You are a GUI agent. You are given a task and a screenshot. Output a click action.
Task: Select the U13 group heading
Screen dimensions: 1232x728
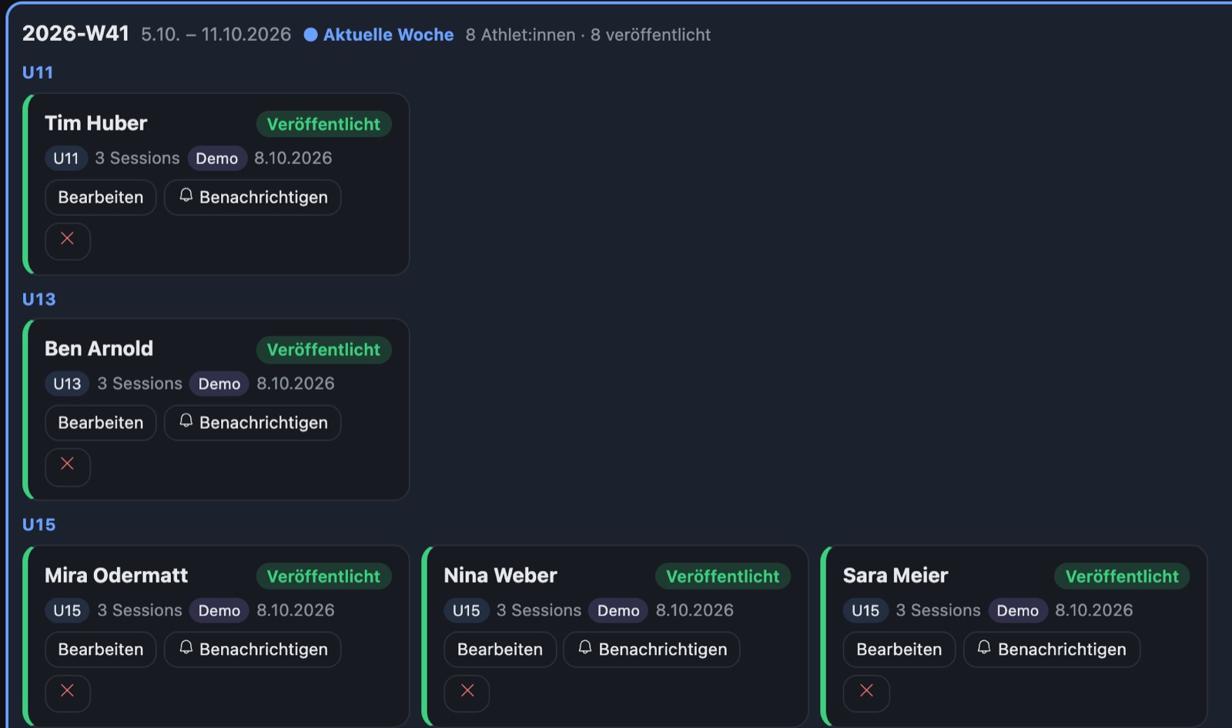click(x=38, y=299)
